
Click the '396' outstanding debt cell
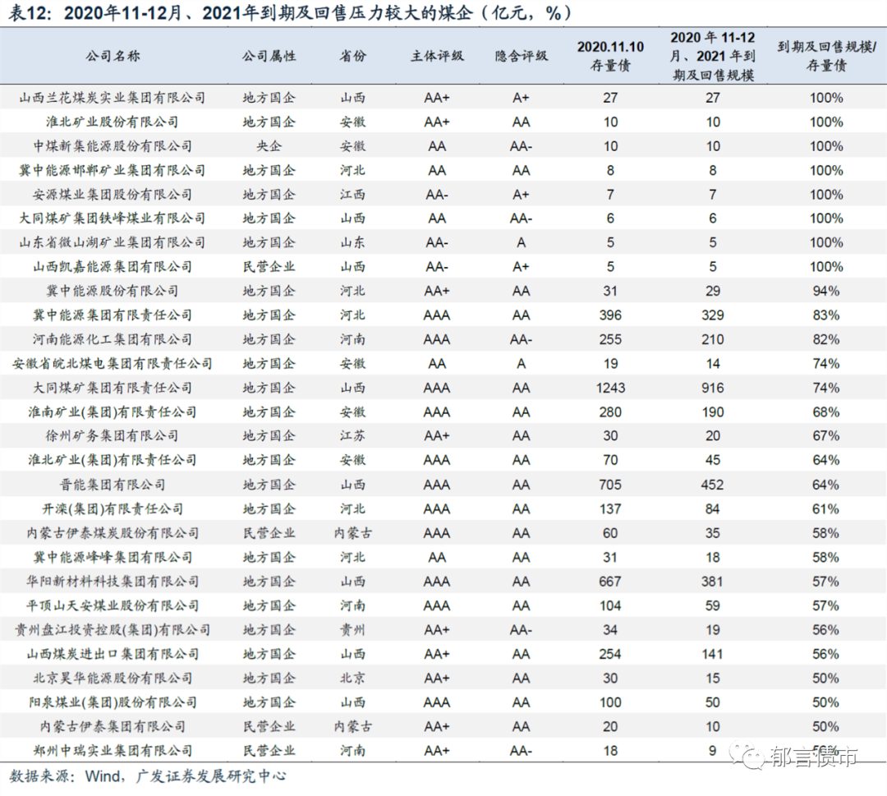pos(610,315)
